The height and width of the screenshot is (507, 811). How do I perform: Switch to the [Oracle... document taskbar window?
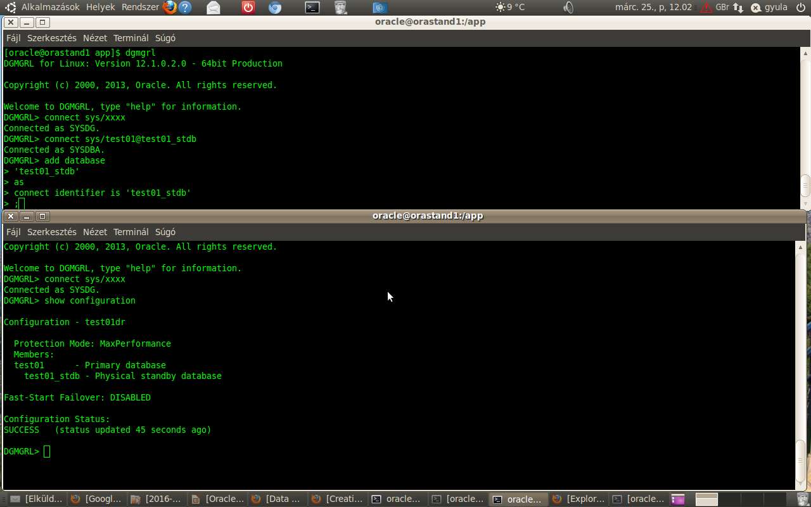click(x=217, y=499)
